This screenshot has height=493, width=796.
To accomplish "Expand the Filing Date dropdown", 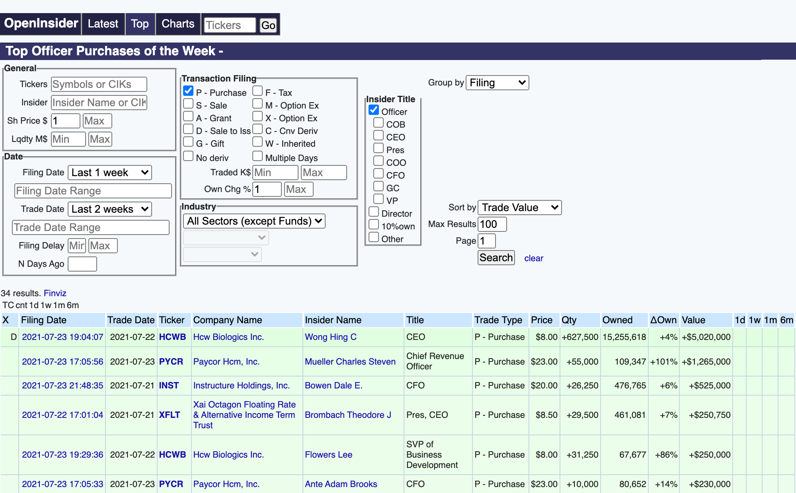I will pos(109,172).
